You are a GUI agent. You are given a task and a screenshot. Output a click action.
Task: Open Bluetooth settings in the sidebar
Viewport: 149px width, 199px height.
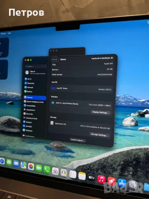point(29,83)
